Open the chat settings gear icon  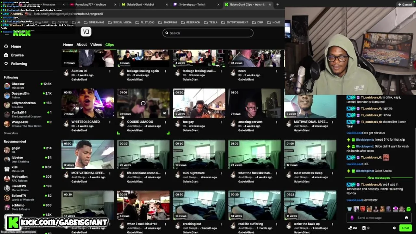pyautogui.click(x=394, y=228)
